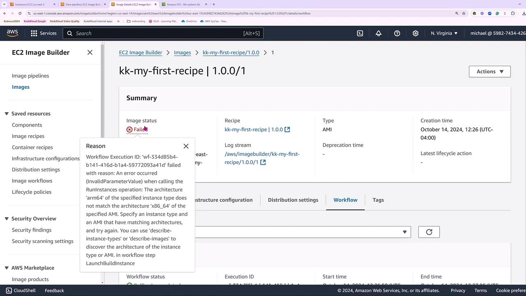The height and width of the screenshot is (296, 526).
Task: Go back with the browser back arrow
Action: tap(5, 13)
